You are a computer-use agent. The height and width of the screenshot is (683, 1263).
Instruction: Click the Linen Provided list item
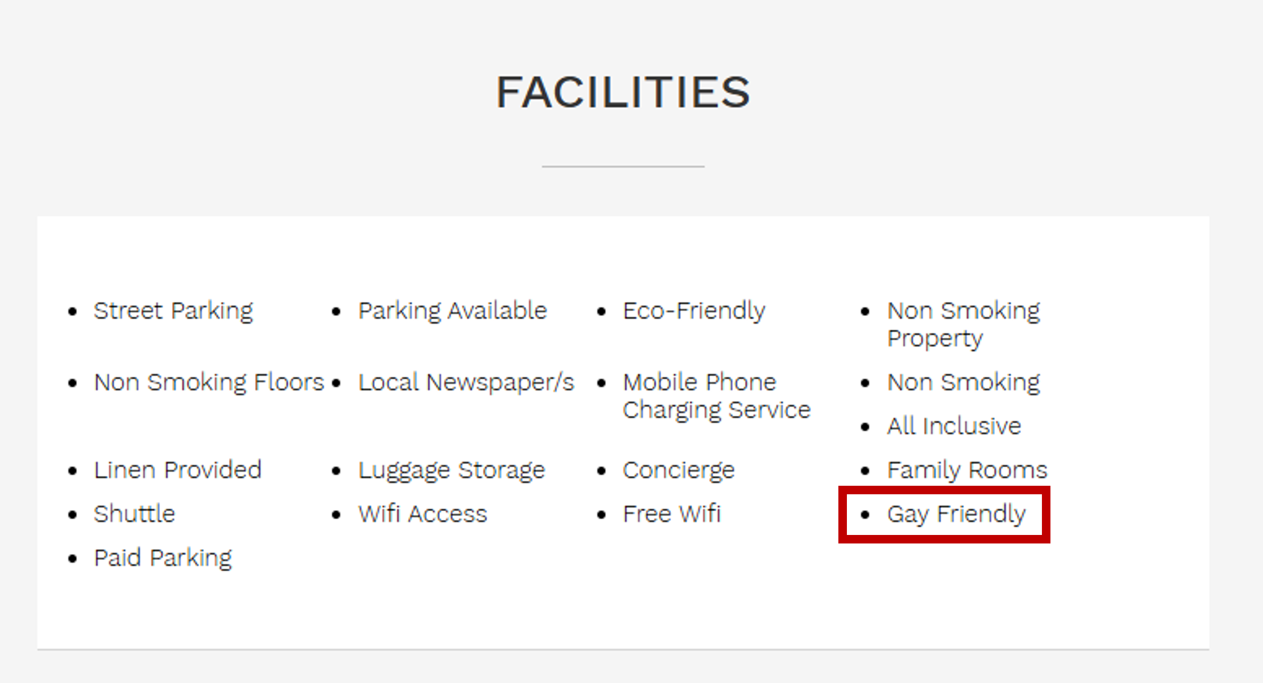pyautogui.click(x=178, y=470)
